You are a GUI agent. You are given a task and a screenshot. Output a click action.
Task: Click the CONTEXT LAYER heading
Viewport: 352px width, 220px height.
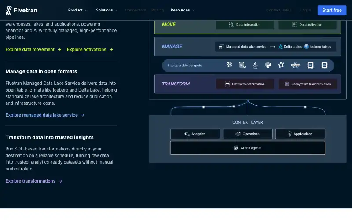coord(248,122)
